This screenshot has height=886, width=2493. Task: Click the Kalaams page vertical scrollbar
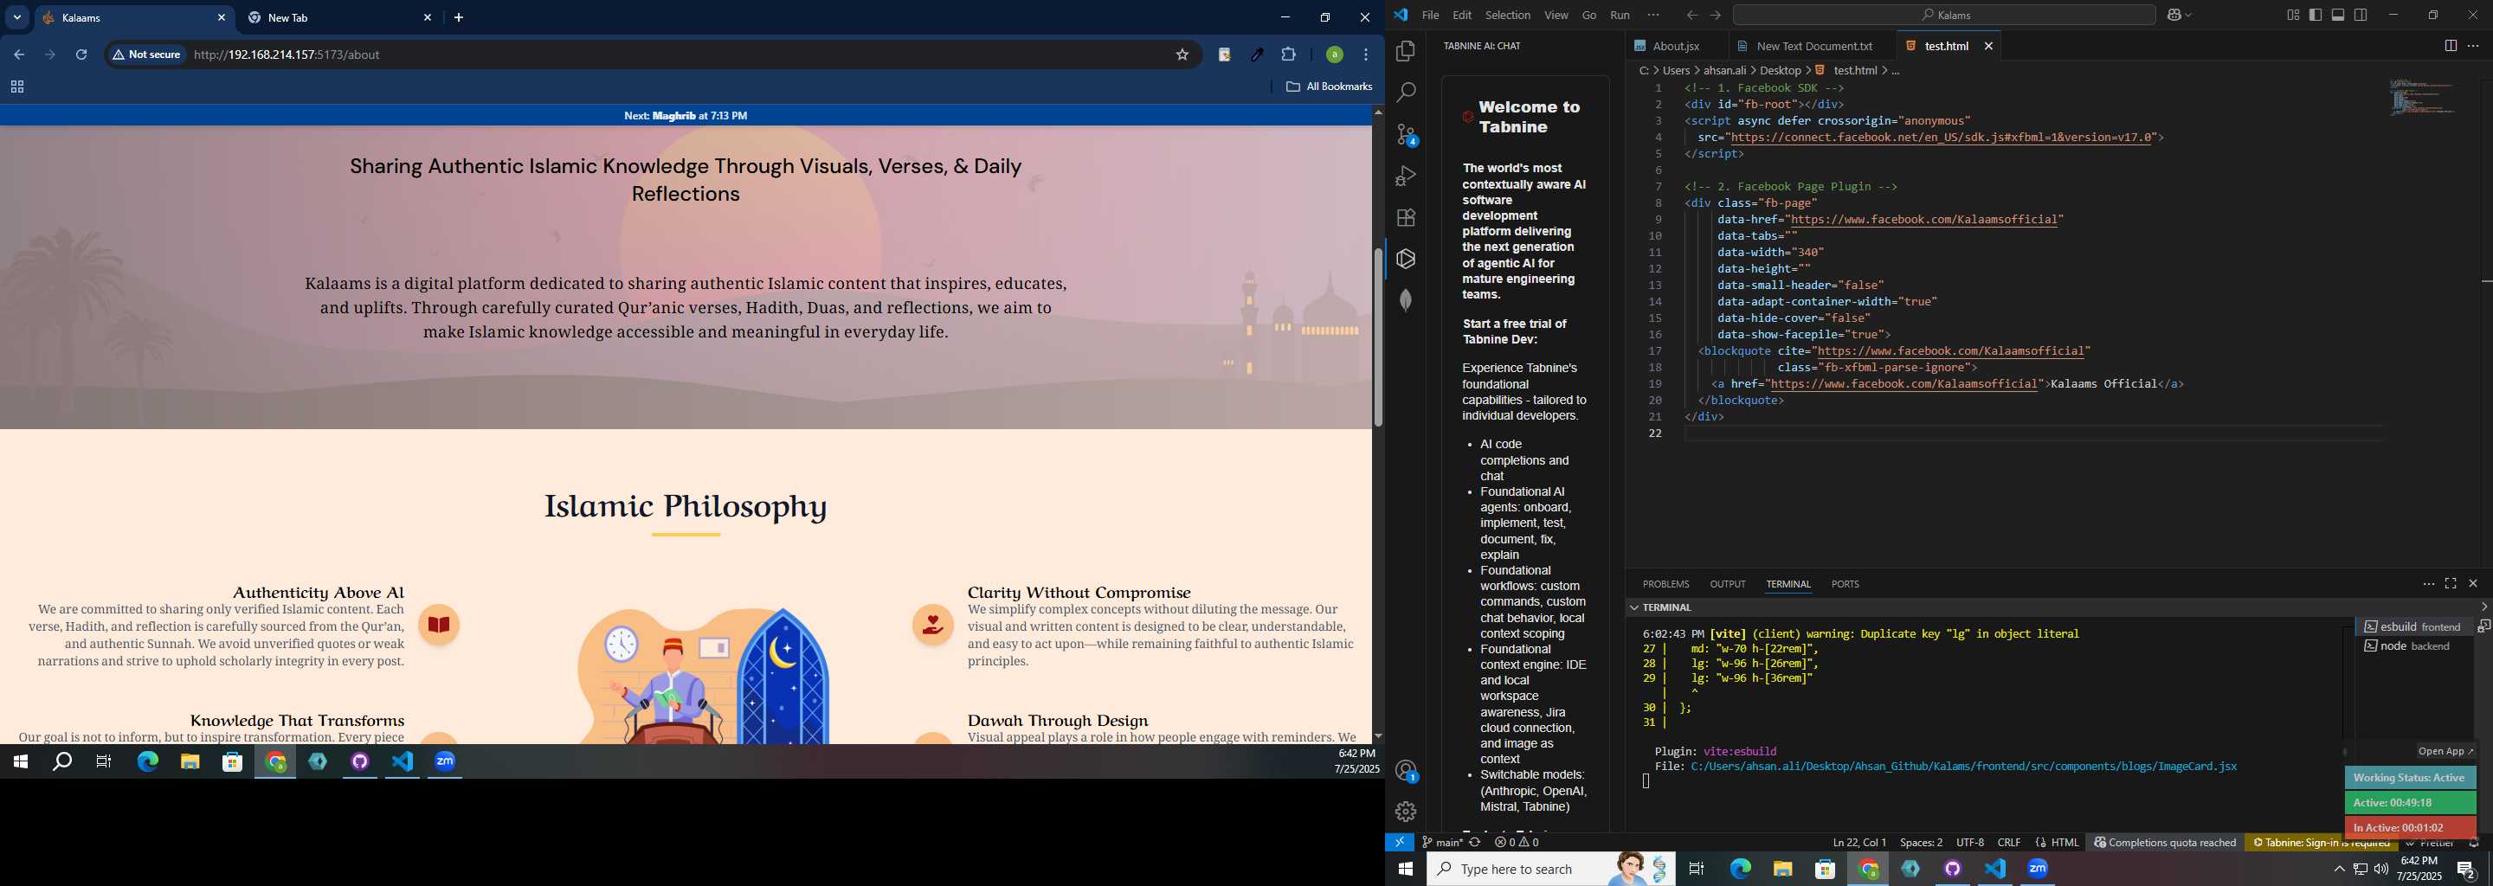(x=1378, y=337)
